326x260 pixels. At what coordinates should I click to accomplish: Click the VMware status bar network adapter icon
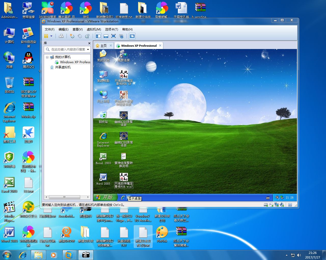tap(277, 205)
